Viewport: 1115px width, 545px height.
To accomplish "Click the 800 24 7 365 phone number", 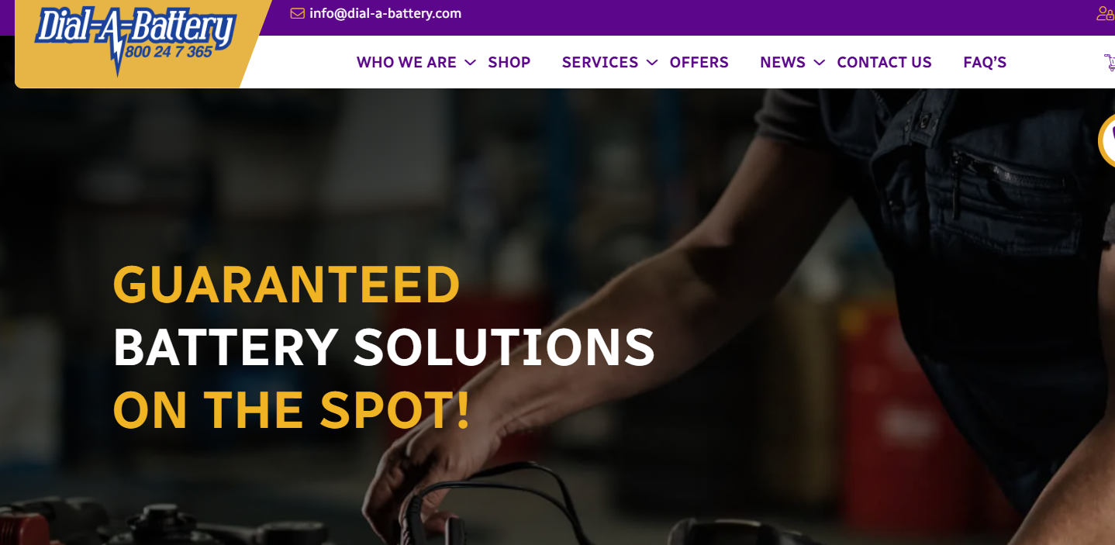I will tap(168, 53).
